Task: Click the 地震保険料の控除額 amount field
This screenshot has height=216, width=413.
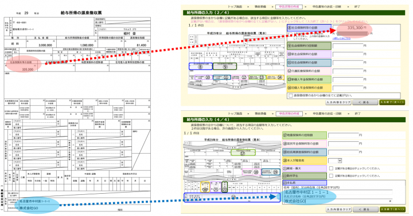Action: (344, 135)
